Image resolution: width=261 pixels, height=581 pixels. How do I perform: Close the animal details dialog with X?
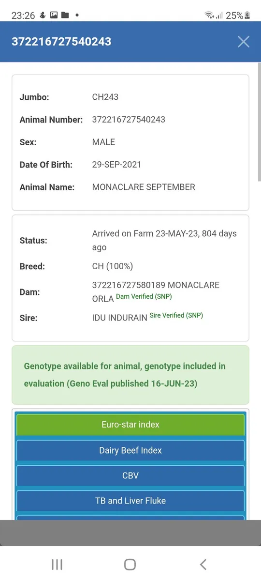(244, 42)
